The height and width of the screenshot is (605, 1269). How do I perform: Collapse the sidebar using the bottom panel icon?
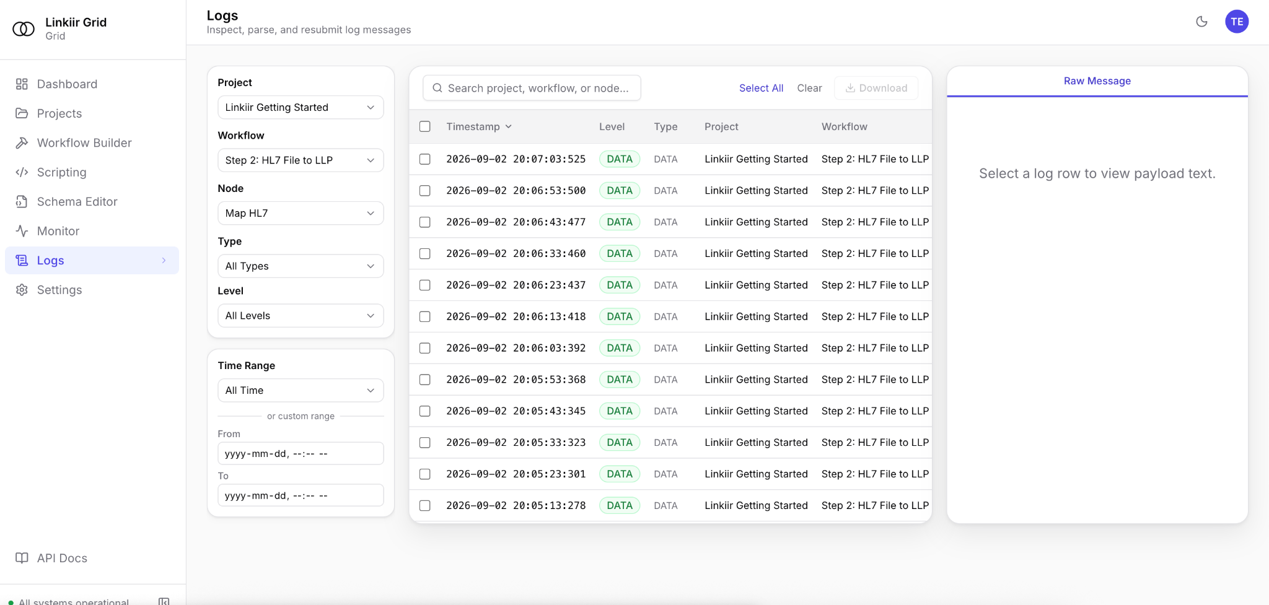pos(164,601)
